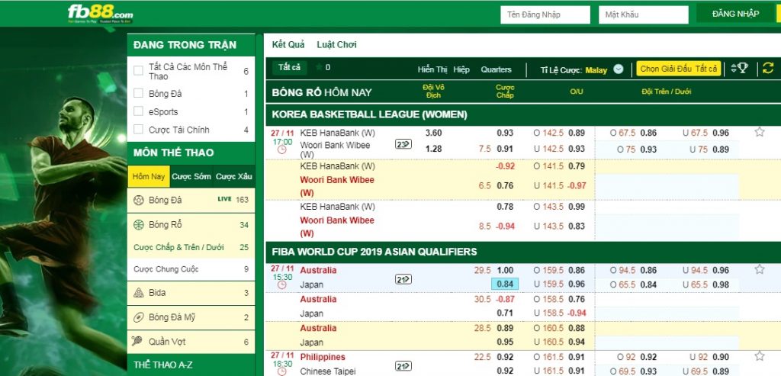Check the in-play Bóng Đá checkbox
Image resolution: width=781 pixels, height=376 pixels.
[x=139, y=93]
